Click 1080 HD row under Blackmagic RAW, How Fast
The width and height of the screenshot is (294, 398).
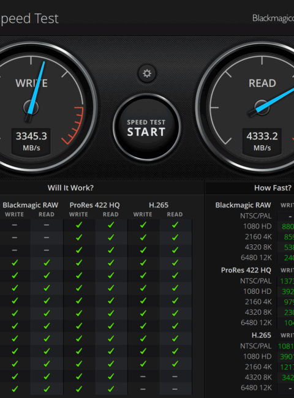point(257,226)
